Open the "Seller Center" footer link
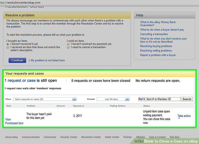 (x=112, y=137)
